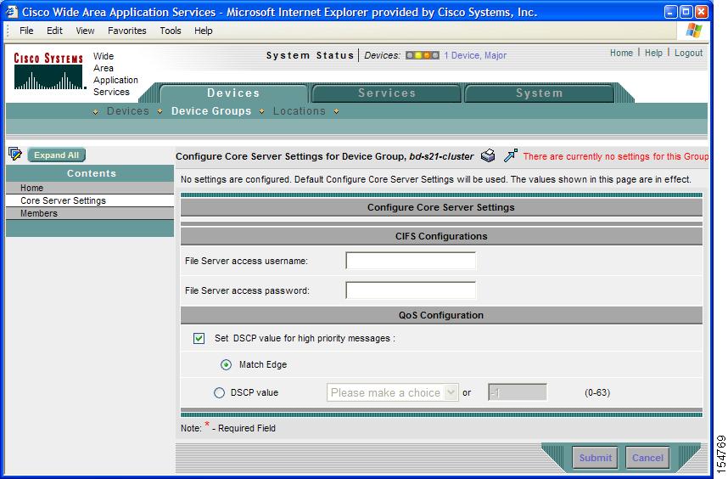Toggle Set DSCP value for high priority messages

(199, 338)
